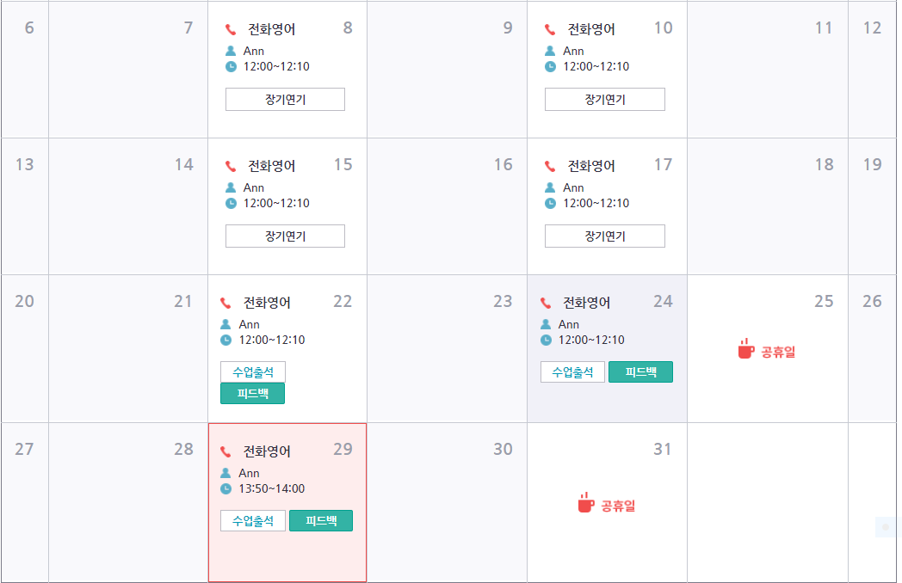Open the 피드백 button on day 24
Screen dimensions: 902x583
click(x=640, y=372)
